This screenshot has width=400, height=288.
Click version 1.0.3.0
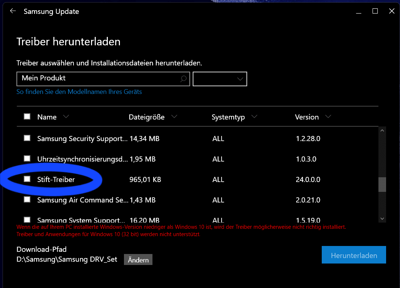(306, 159)
